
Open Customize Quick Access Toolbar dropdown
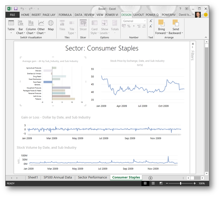point(38,9)
